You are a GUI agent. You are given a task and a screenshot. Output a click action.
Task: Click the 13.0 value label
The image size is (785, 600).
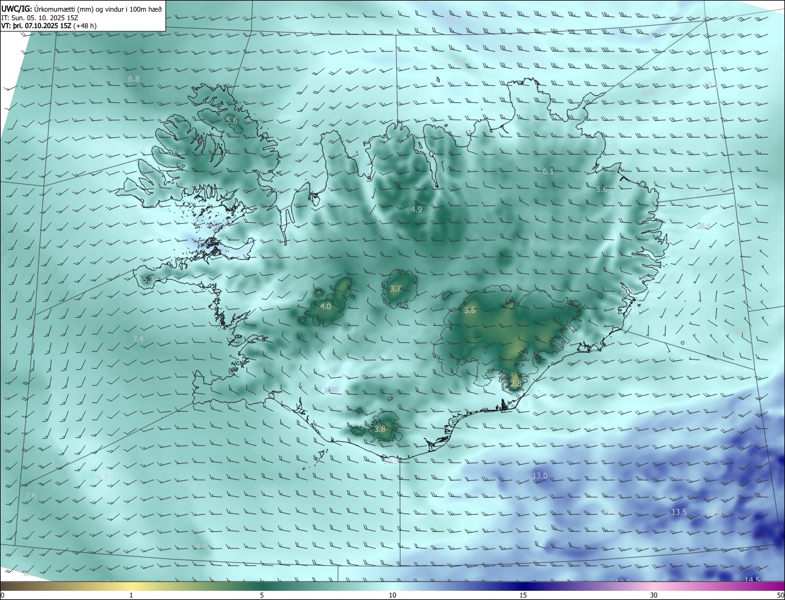tap(540, 475)
